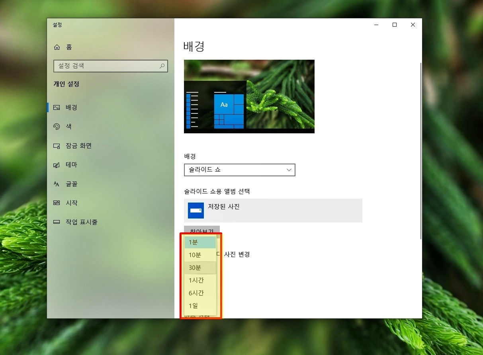Open 잠금 화면 settings page label
This screenshot has width=483, height=355.
pos(78,146)
